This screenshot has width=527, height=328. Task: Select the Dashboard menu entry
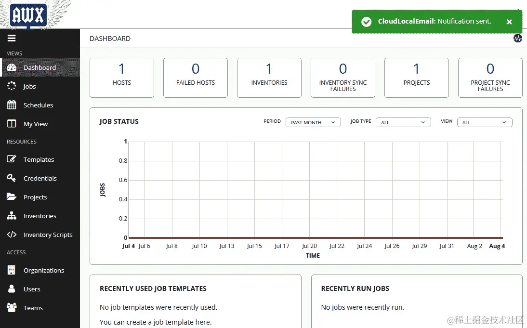click(40, 67)
